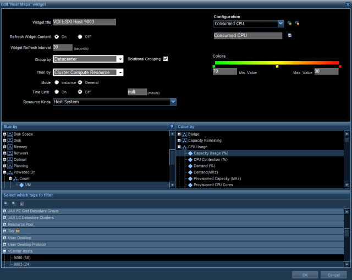Click the add new configuration icon
Screen dimensions: 352x280
pos(289,24)
